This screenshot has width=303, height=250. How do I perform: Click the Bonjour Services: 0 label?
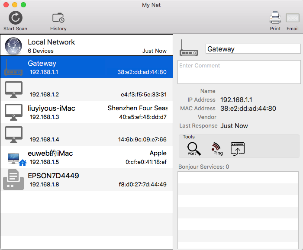(204, 167)
